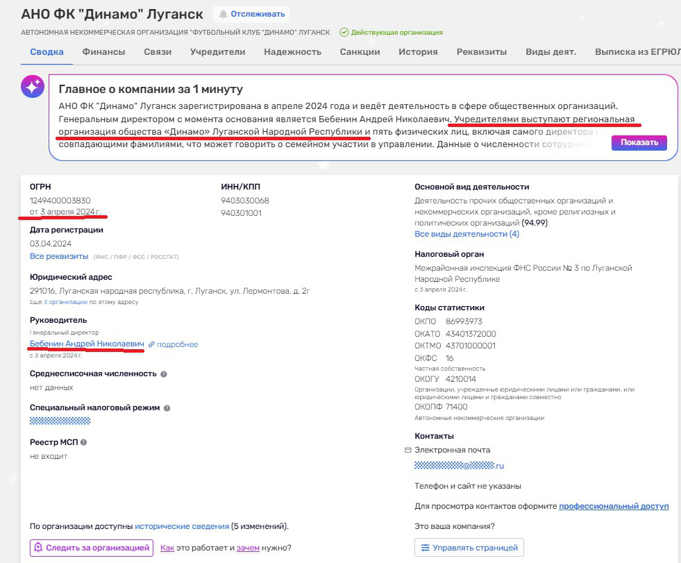Expand Все виды деятельности (4) link
This screenshot has height=563, width=681.
(x=466, y=234)
